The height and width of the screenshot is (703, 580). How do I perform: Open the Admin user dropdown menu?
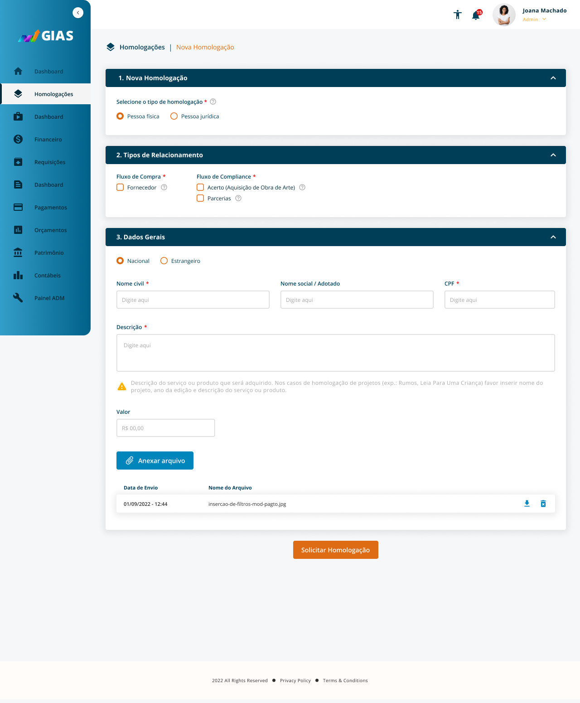[x=544, y=19]
